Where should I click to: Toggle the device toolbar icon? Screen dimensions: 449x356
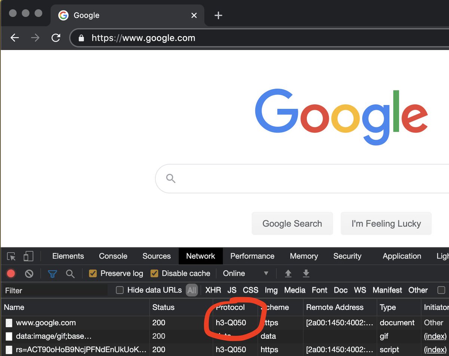click(28, 256)
